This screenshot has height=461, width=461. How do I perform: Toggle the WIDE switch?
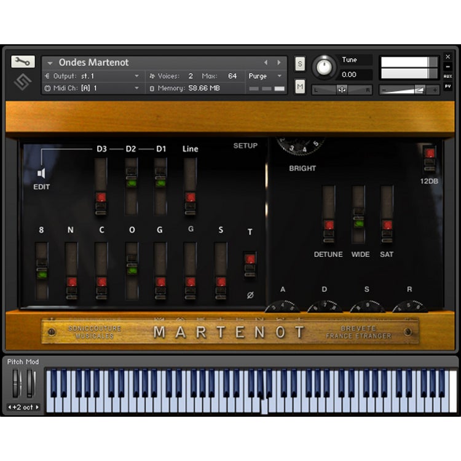tap(358, 215)
